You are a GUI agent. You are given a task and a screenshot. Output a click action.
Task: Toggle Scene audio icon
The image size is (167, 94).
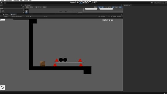[106, 7]
